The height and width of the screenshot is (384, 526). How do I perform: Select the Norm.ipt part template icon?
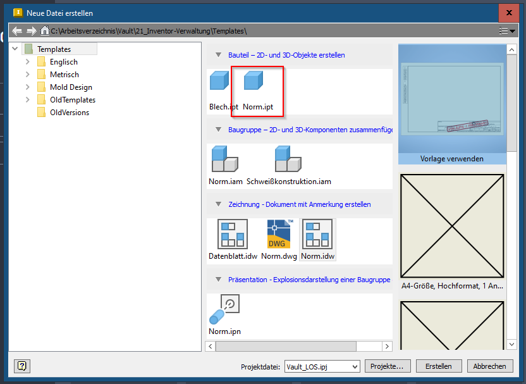(x=254, y=80)
